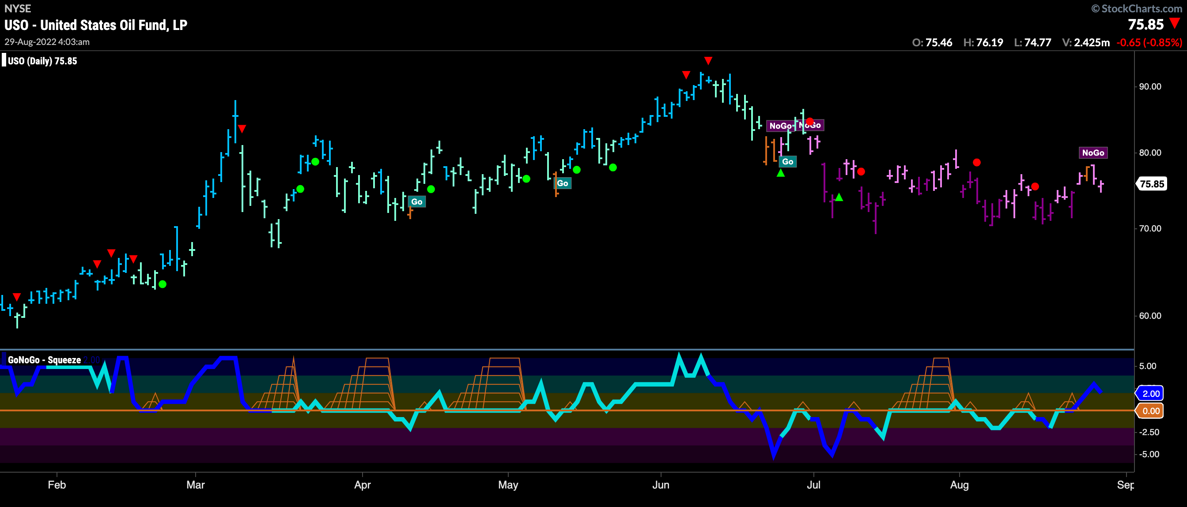Click the low price value 74.77
Screen dimensions: 1187x507
coord(1037,42)
